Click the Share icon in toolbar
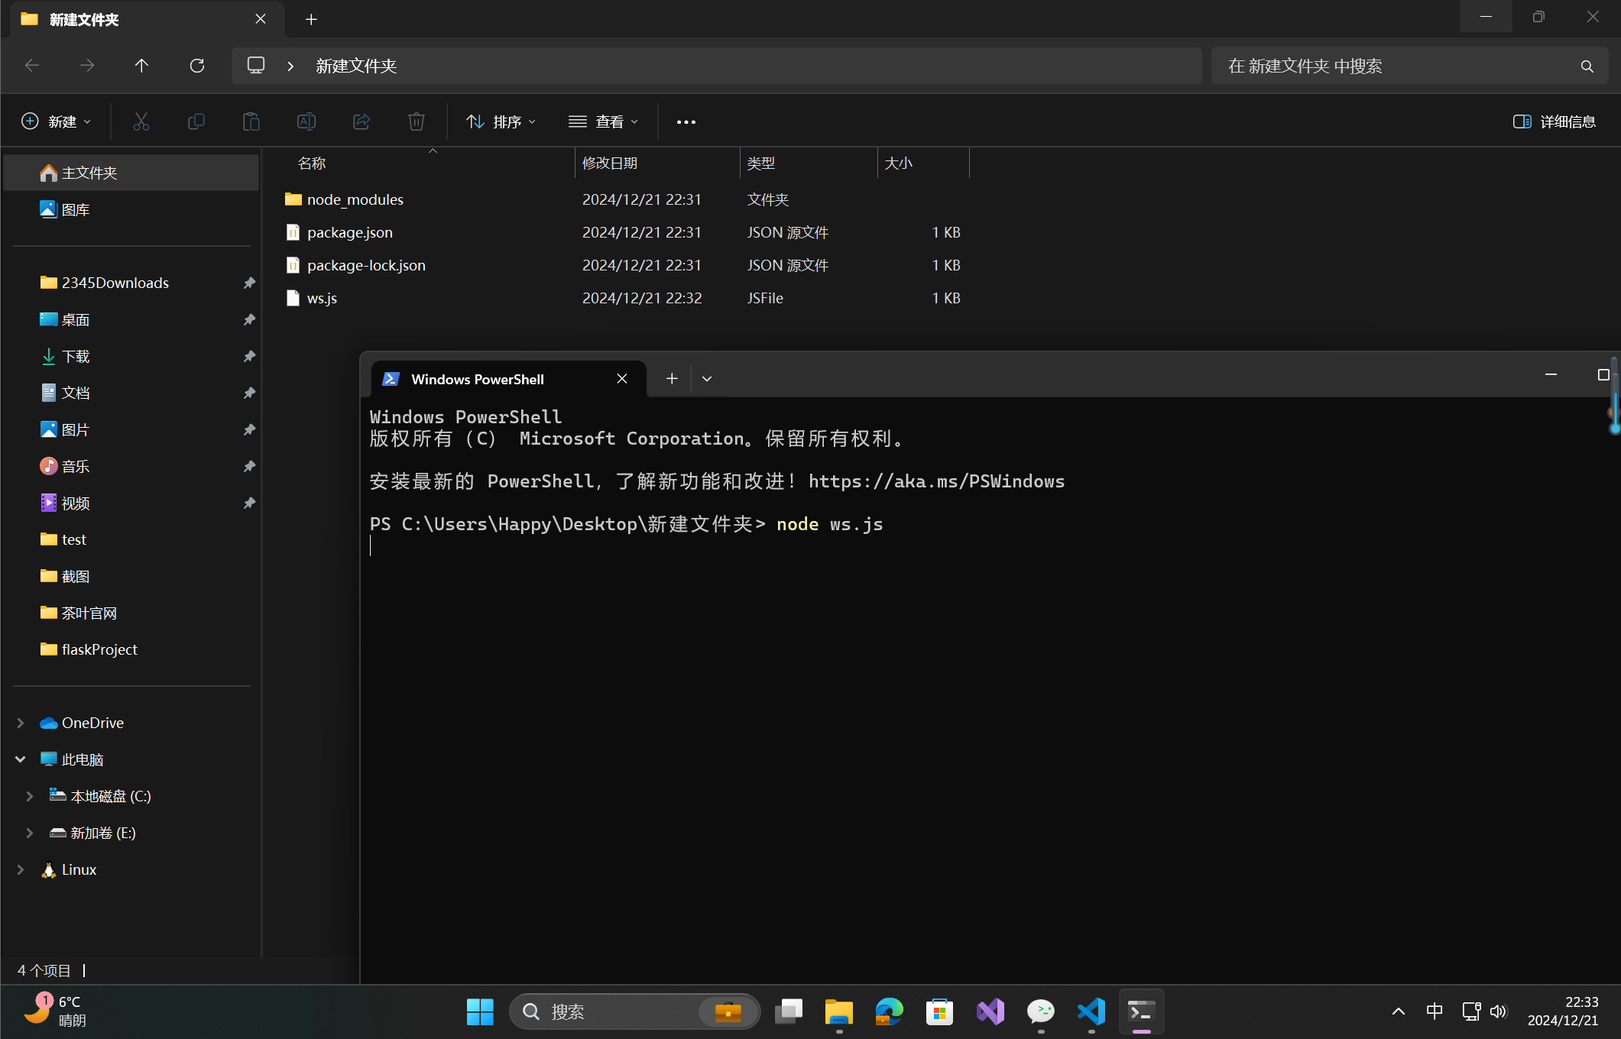Image resolution: width=1621 pixels, height=1039 pixels. click(x=361, y=121)
